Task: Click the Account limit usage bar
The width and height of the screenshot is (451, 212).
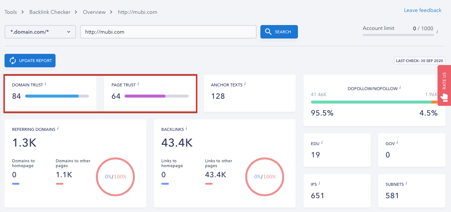Action: (x=398, y=35)
